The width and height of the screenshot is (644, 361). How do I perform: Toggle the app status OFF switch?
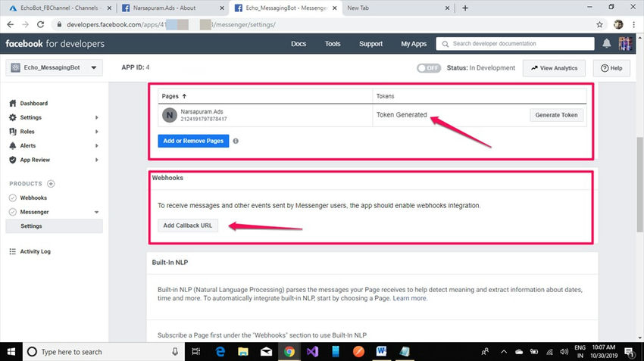click(x=428, y=68)
